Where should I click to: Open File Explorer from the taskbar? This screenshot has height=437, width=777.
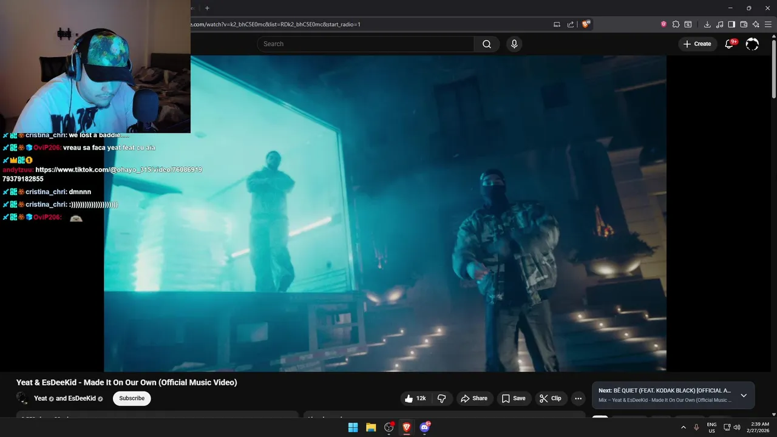[371, 427]
